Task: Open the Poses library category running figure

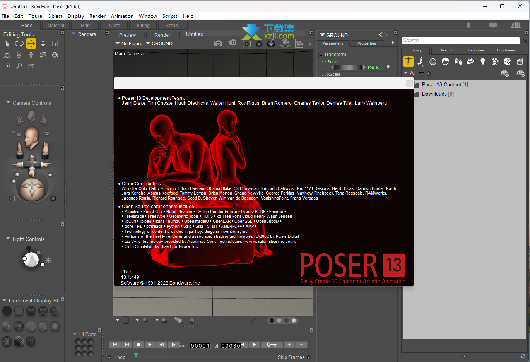Action: (x=421, y=61)
